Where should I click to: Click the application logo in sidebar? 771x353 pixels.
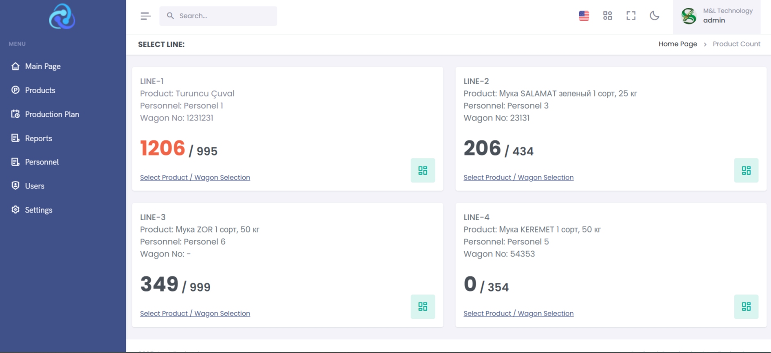(x=62, y=16)
